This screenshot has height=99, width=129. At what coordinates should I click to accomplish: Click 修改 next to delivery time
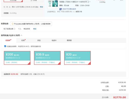tap(42, 7)
